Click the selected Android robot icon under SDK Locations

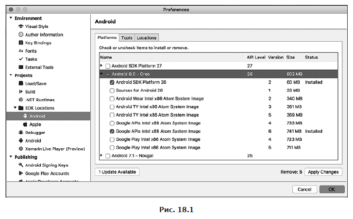(25, 116)
